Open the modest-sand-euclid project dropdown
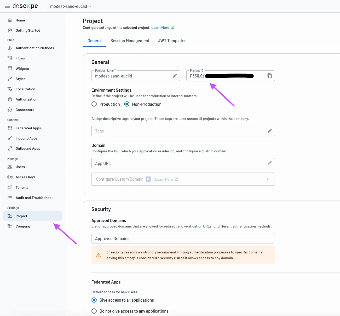Image resolution: width=340 pixels, height=316 pixels. click(x=71, y=6)
